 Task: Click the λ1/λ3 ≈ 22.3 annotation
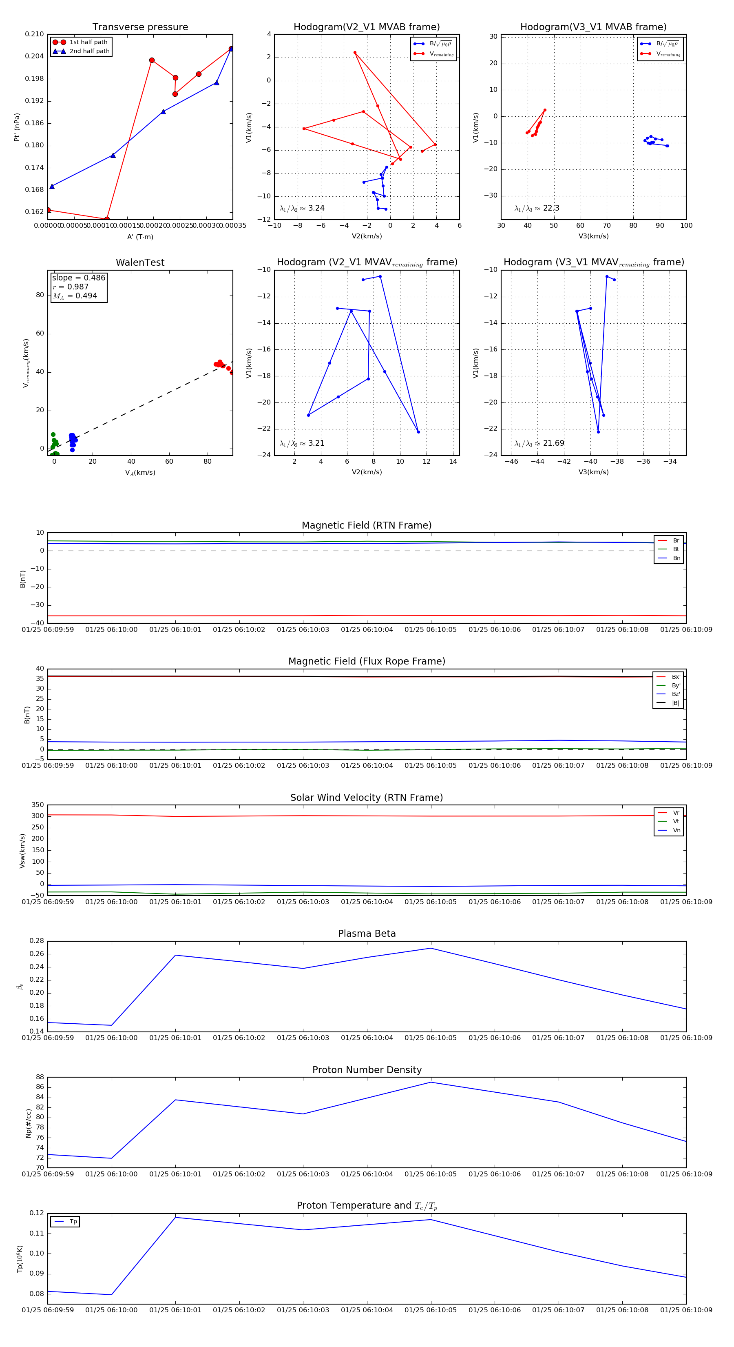(x=537, y=208)
